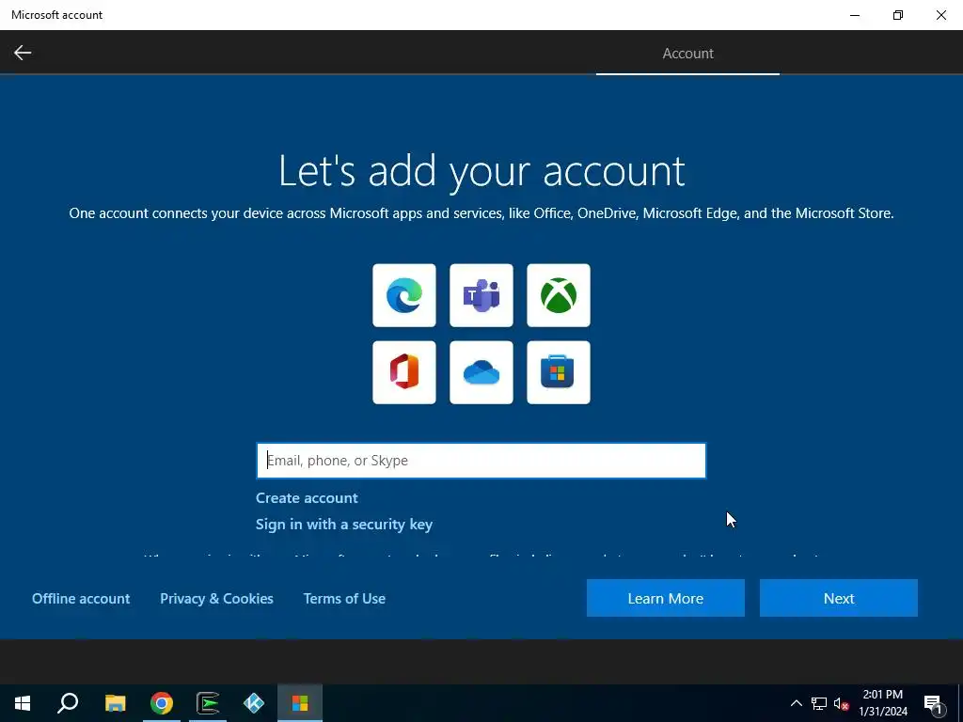Click the OneDrive cloud tile
963x722 pixels.
pos(481,372)
